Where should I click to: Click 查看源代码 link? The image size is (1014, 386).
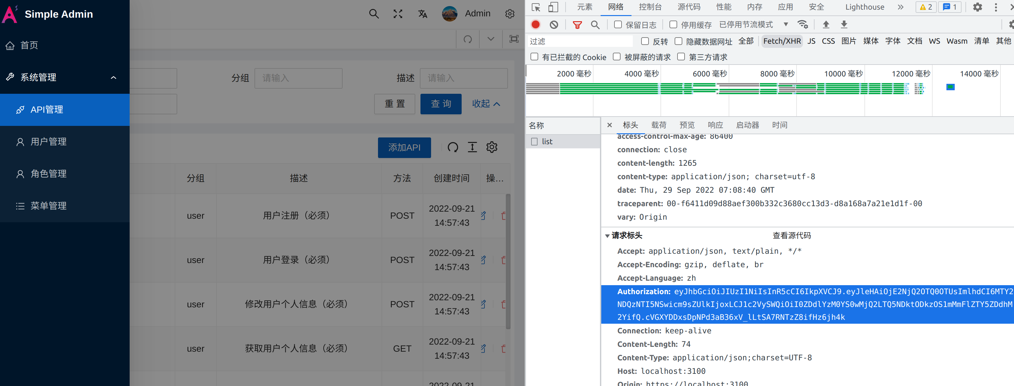pos(792,235)
